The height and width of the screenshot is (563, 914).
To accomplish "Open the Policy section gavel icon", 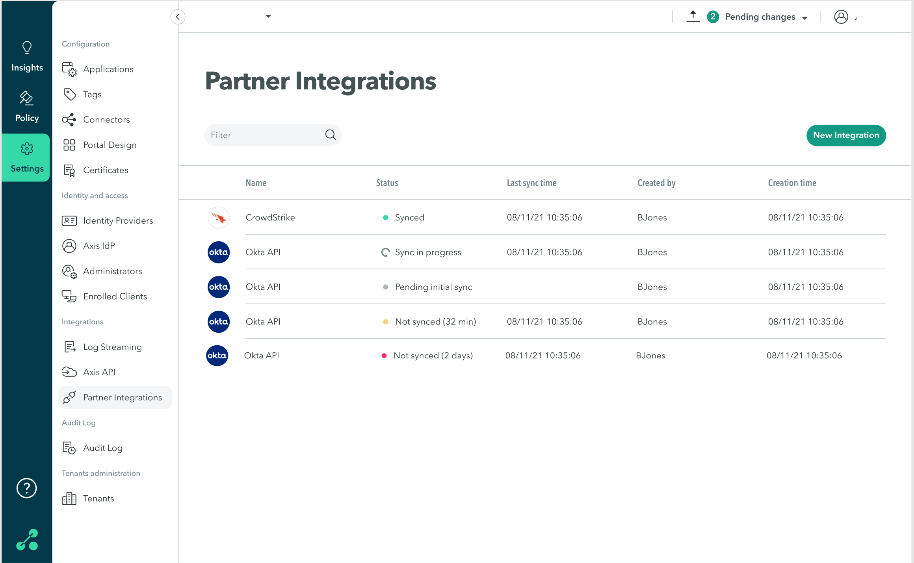I will point(27,98).
